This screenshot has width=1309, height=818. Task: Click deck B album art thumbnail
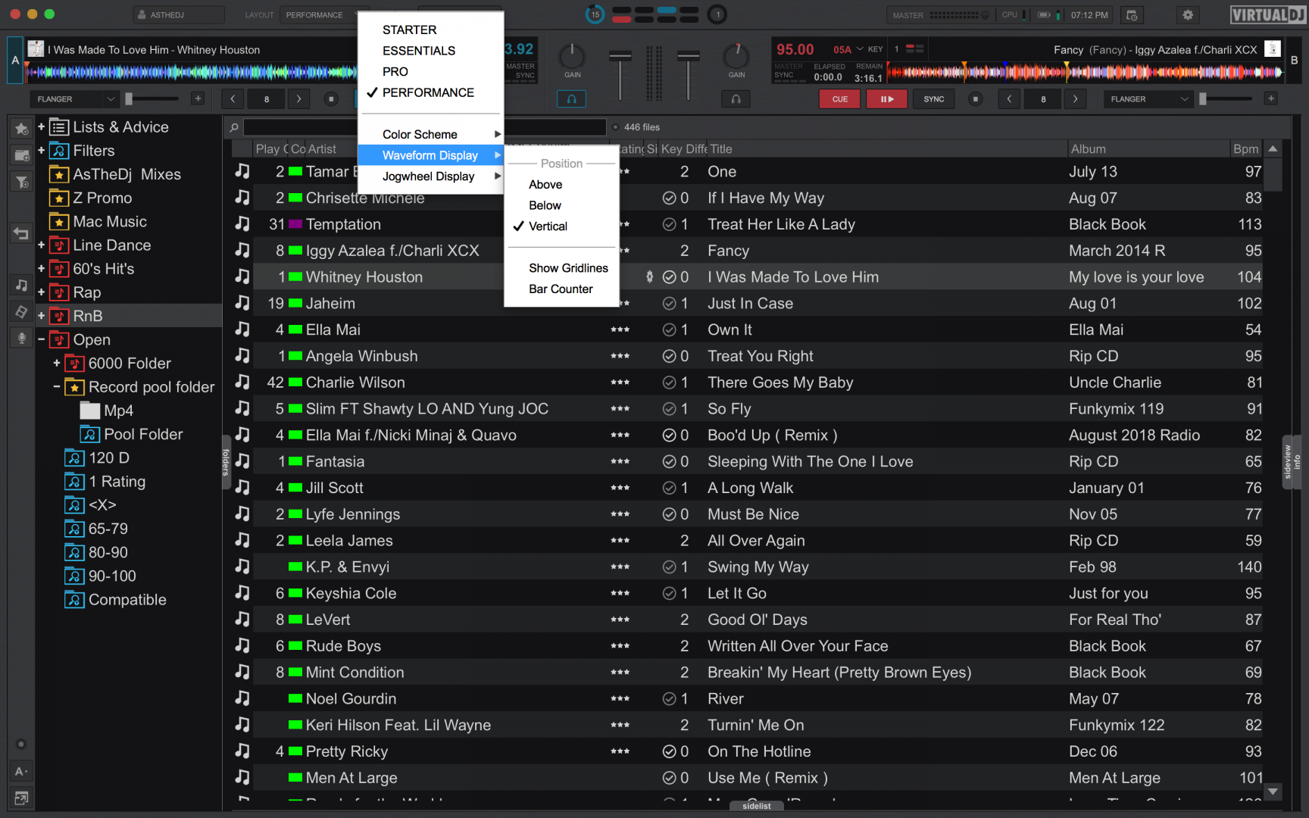[1273, 49]
